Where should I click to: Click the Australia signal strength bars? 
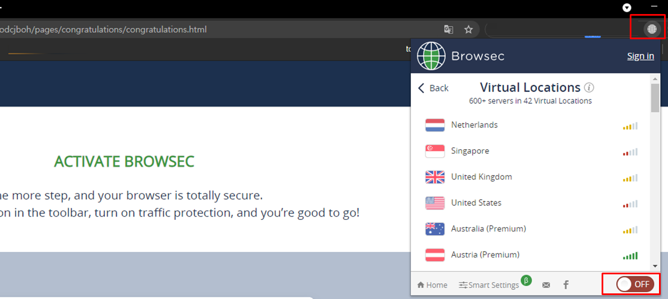click(630, 230)
